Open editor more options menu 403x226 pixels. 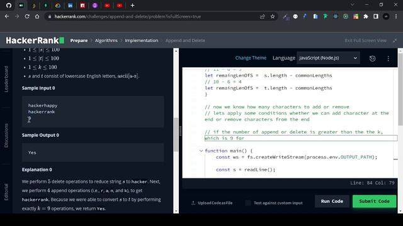tap(388, 58)
